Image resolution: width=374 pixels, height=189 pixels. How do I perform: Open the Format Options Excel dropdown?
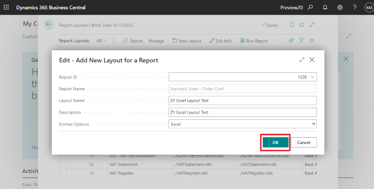tap(242, 124)
